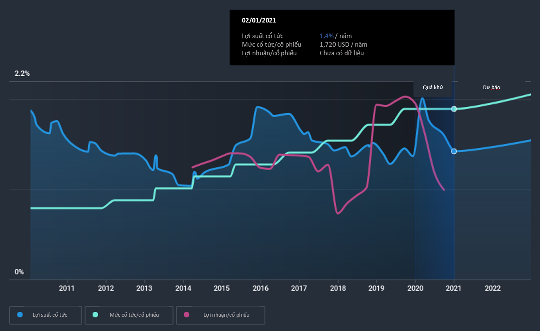
Task: Click the 2015 x-axis label
Action: (x=221, y=288)
